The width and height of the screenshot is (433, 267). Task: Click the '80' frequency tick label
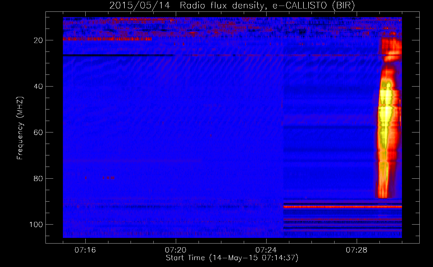(x=38, y=179)
